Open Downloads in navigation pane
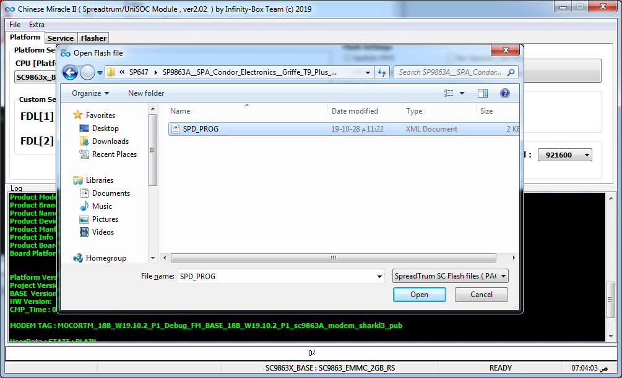This screenshot has height=378, width=622. coord(110,141)
